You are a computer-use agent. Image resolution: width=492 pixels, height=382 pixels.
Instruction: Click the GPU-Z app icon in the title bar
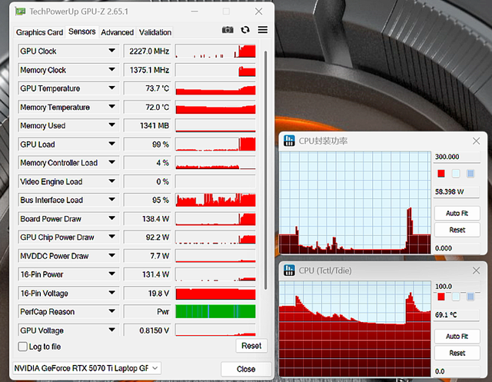[20, 12]
